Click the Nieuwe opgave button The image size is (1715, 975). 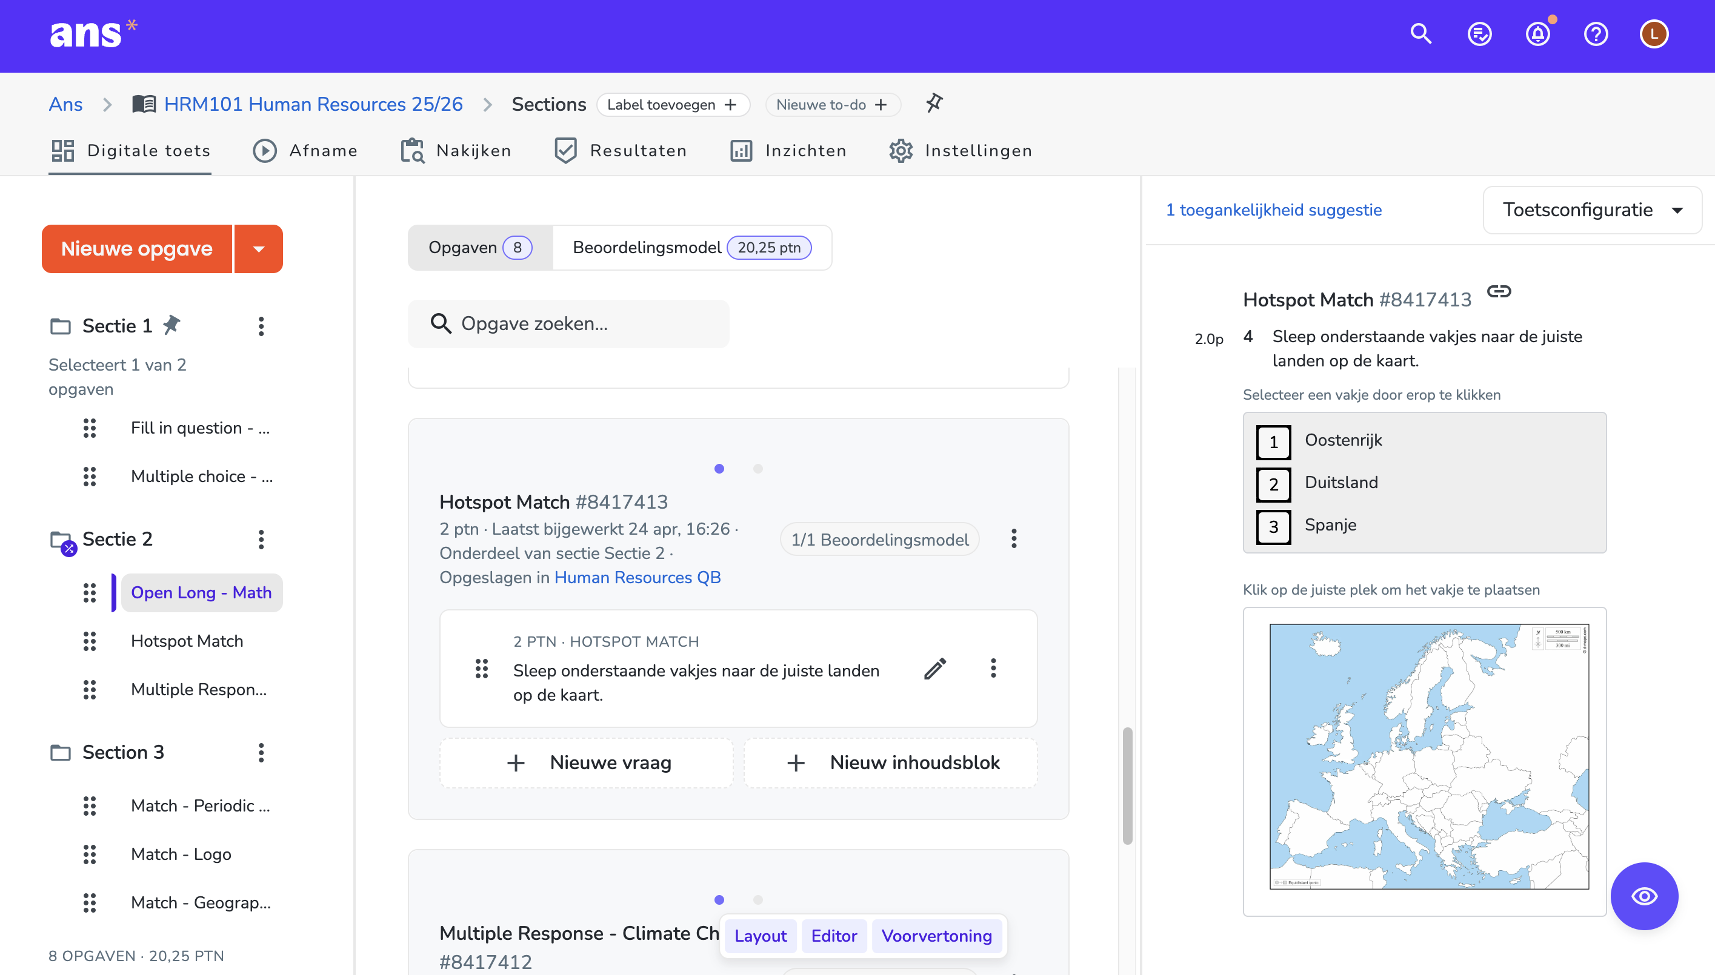pyautogui.click(x=137, y=248)
